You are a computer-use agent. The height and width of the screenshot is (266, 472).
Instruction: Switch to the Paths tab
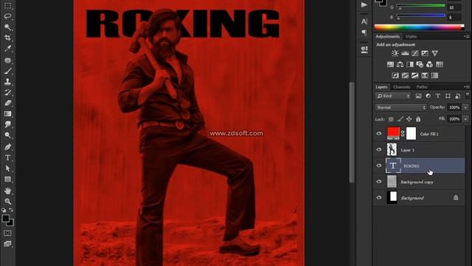[x=422, y=87]
